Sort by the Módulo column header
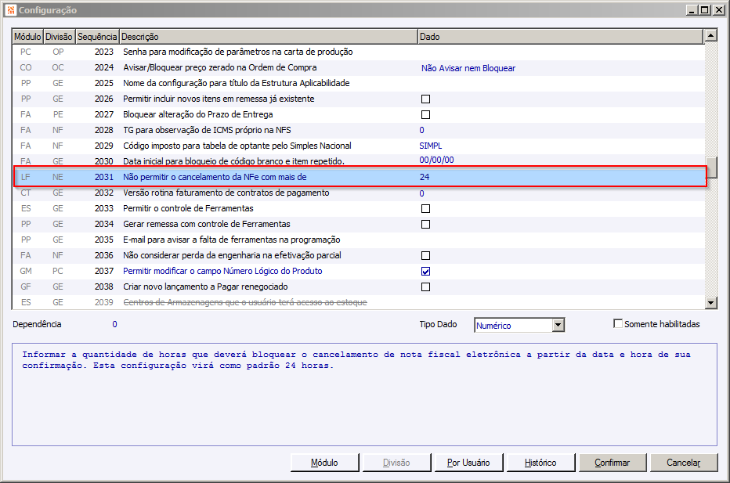Image resolution: width=730 pixels, height=483 pixels. point(27,36)
